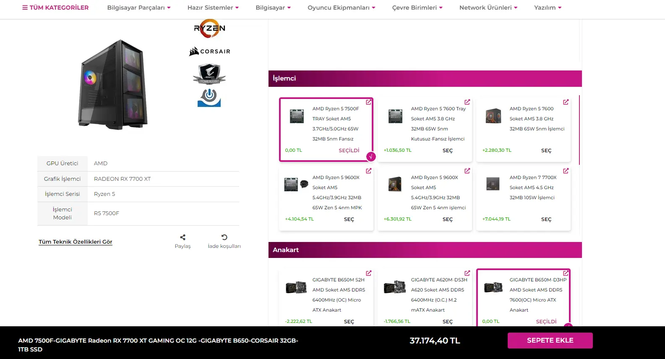Click Ryzen 5 7500F processor thumbnail

tap(297, 116)
